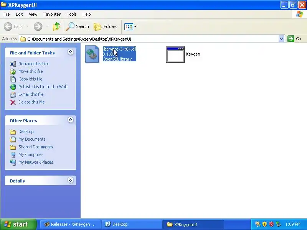Viewport: 307px width, 230px height.
Task: Open the Edit menu
Action: click(x=19, y=14)
